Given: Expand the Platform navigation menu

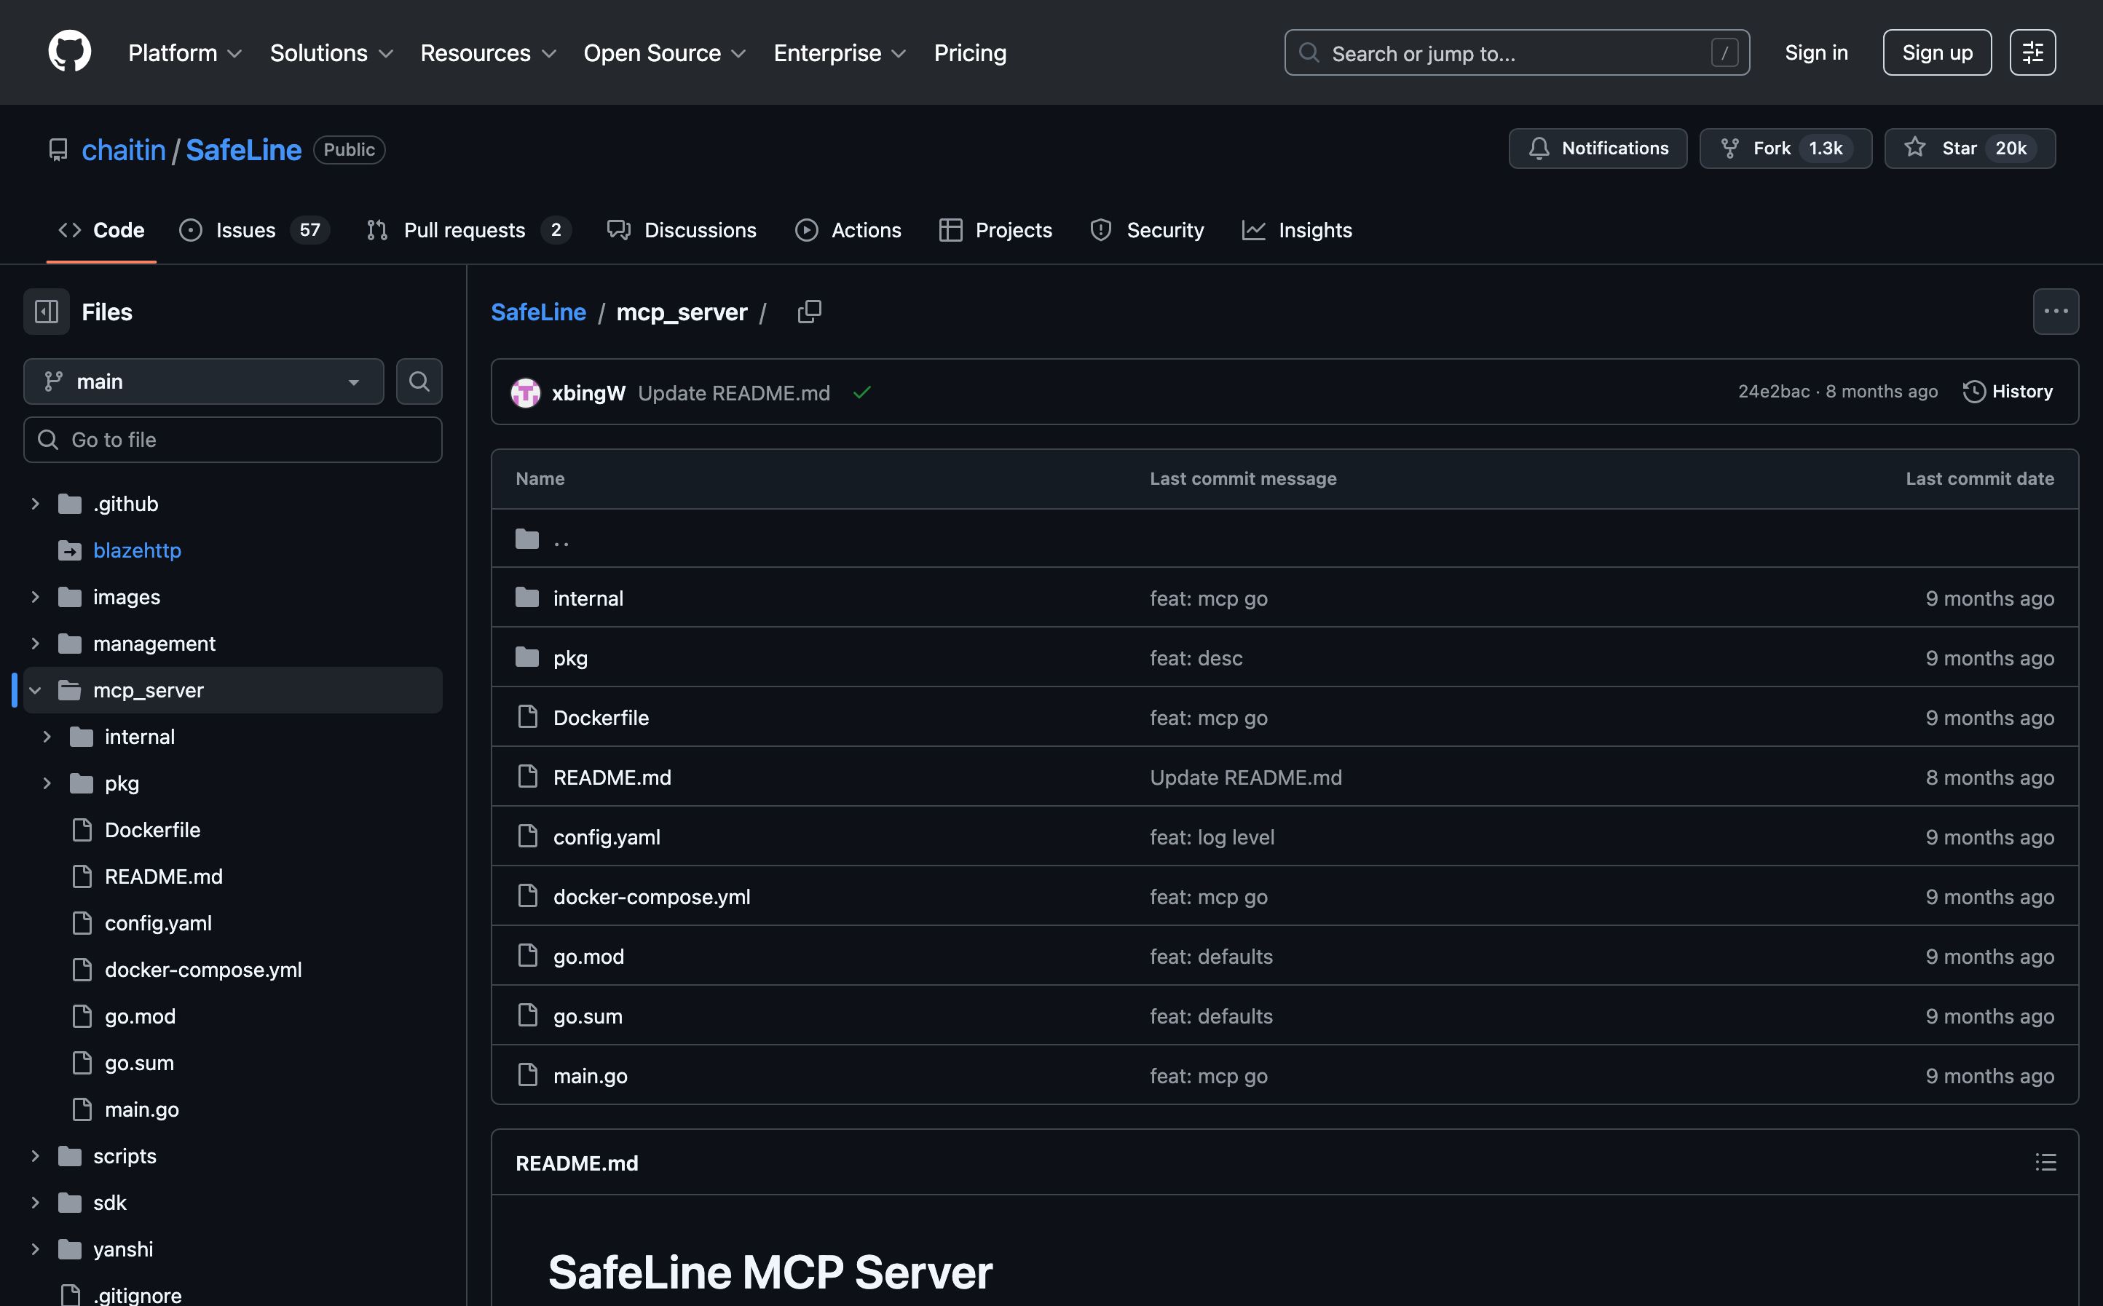Looking at the screenshot, I should (x=185, y=52).
